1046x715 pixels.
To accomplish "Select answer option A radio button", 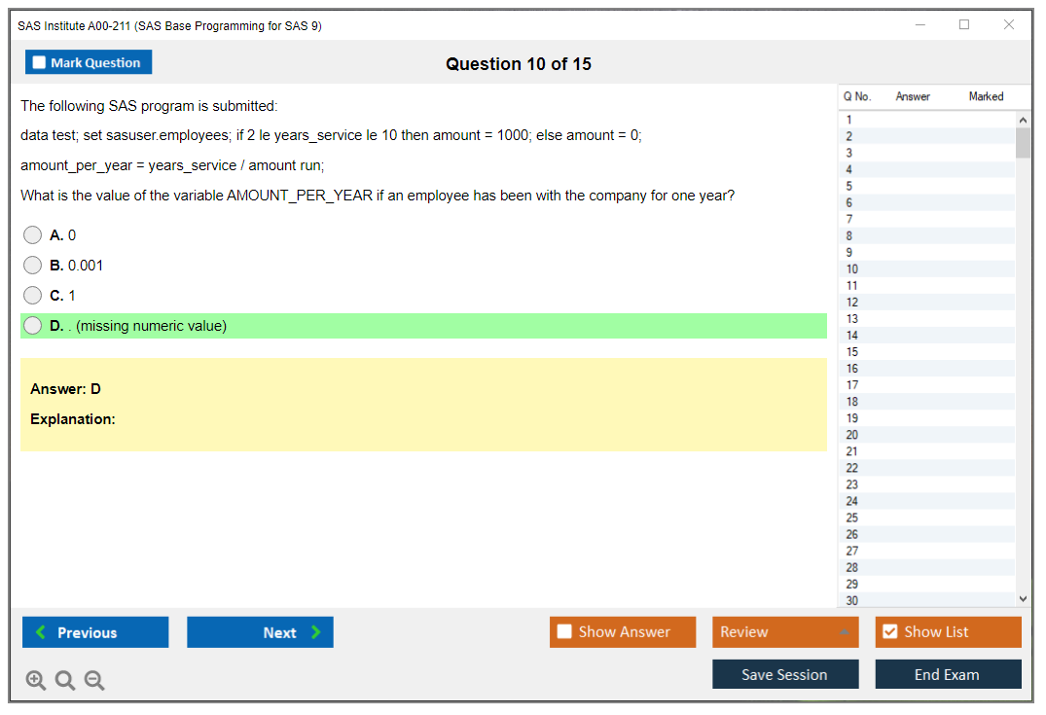I will click(33, 235).
